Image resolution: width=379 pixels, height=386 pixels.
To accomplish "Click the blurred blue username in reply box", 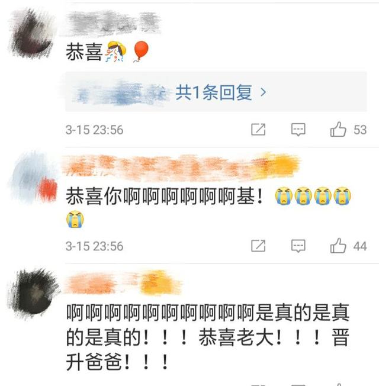I will [x=122, y=93].
